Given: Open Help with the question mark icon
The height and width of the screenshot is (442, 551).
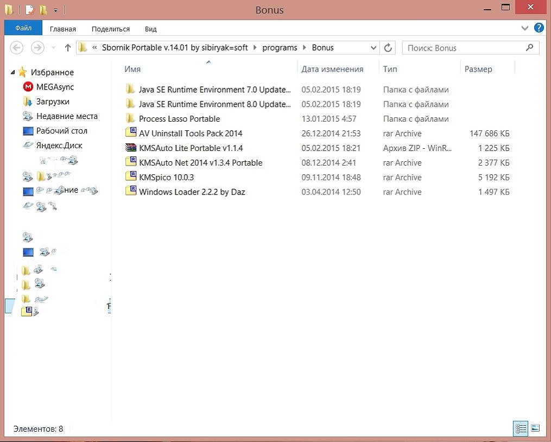Looking at the screenshot, I should click(539, 28).
